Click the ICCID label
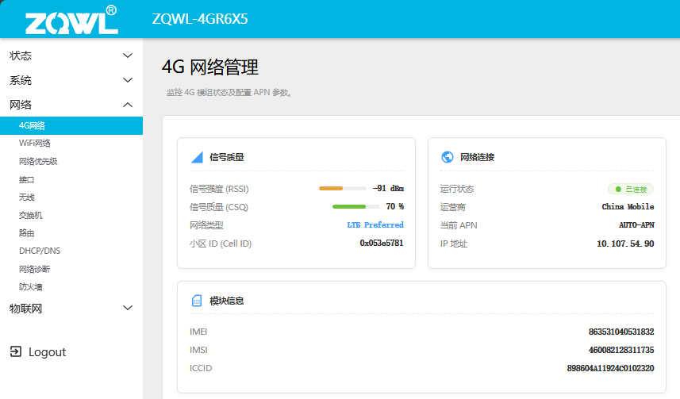Screen dimensions: 680x399 click(x=201, y=368)
